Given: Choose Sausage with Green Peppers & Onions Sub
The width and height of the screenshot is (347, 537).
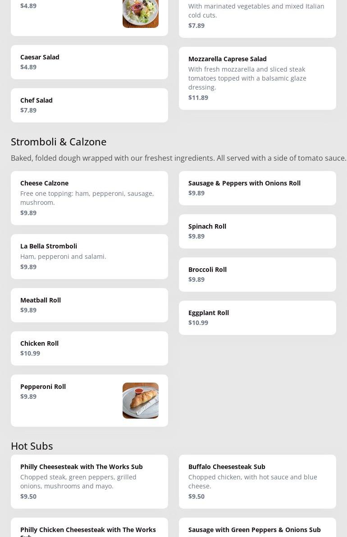Looking at the screenshot, I should coord(254,530).
